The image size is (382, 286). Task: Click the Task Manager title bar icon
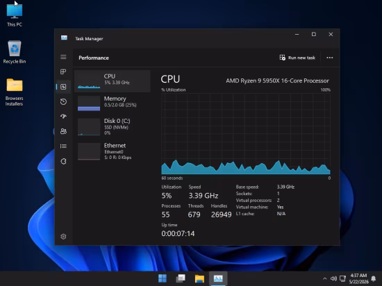pos(64,37)
